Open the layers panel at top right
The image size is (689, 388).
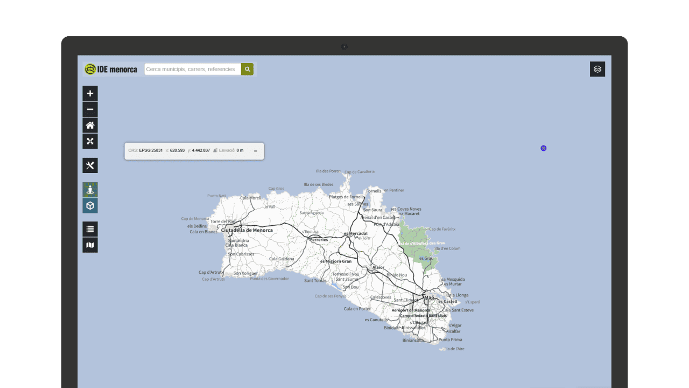[x=597, y=69]
